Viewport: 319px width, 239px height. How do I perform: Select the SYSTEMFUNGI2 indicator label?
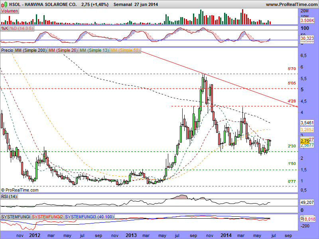click(47, 217)
